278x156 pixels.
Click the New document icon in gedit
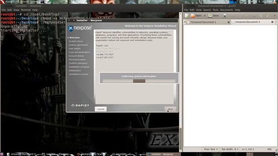[x=186, y=16]
